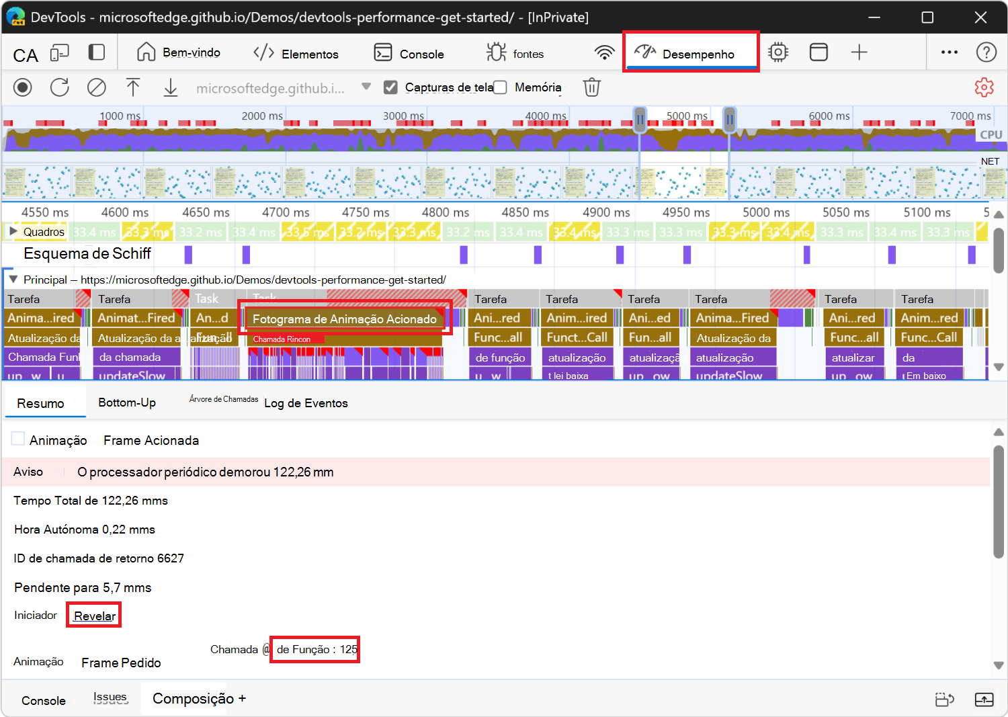Click ID de chamada de retorno 6627
Viewport: 1008px width, 717px height.
99,558
